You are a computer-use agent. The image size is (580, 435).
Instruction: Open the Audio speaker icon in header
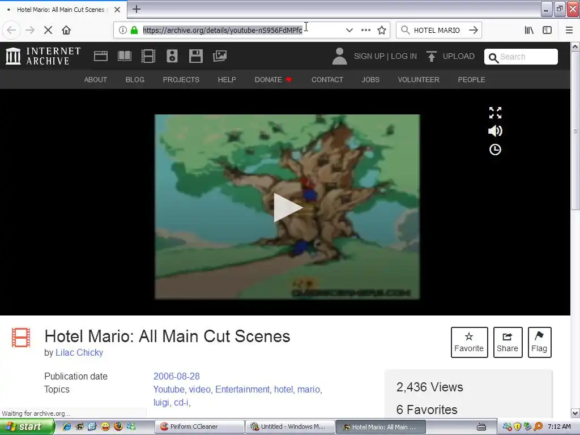point(172,56)
